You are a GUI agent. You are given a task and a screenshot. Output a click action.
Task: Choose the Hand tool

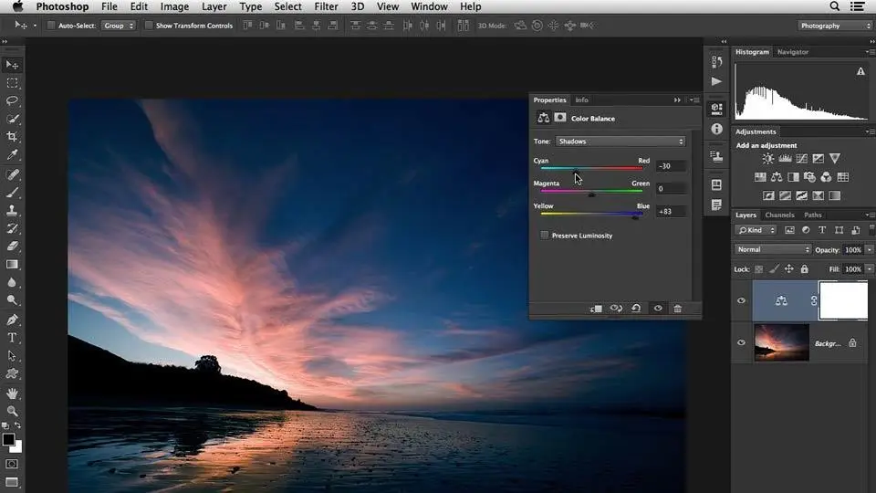coord(13,393)
